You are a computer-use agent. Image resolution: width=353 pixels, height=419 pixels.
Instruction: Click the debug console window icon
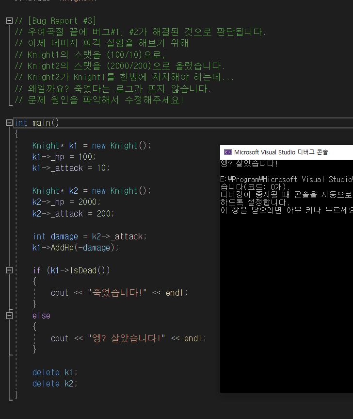point(228,152)
